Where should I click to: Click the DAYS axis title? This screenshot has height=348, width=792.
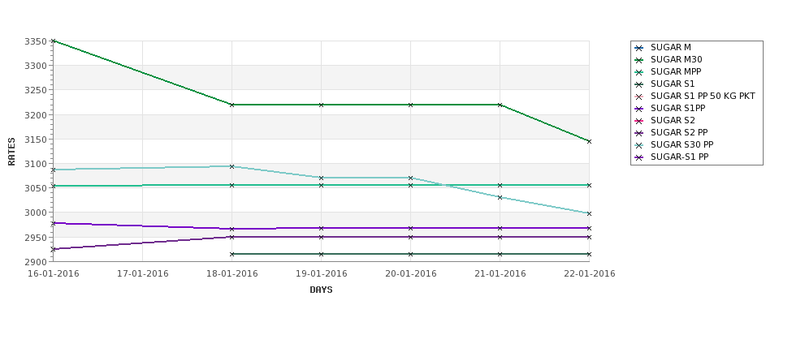[x=321, y=290]
